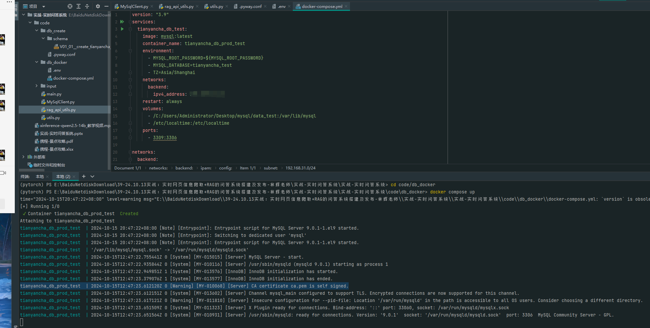This screenshot has width=650, height=328.
Task: Open the terminal options dropdown arrow
Action: click(x=92, y=177)
